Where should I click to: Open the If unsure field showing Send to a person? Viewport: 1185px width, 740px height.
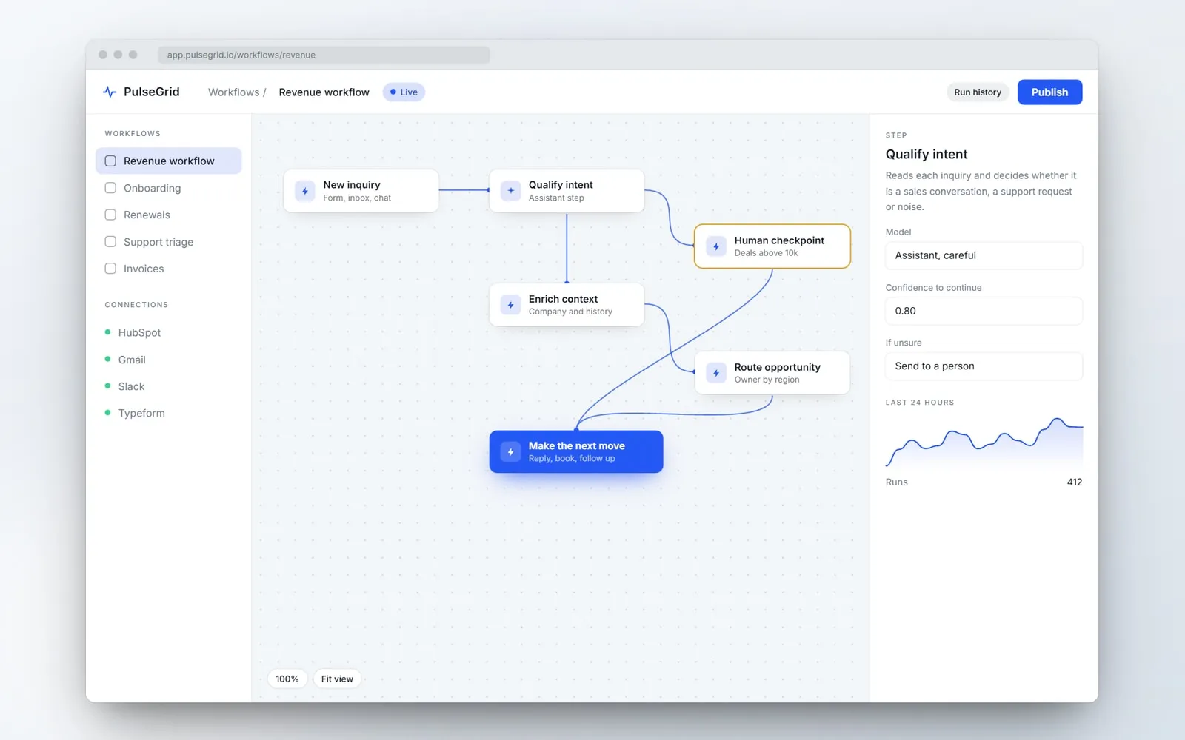coord(984,366)
